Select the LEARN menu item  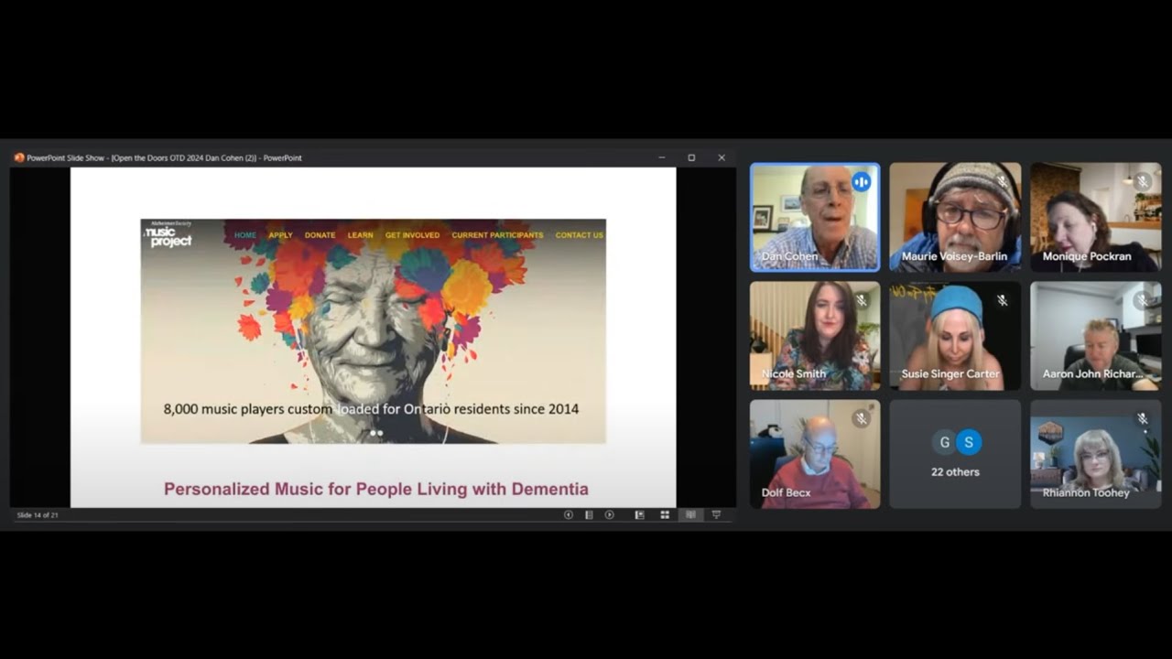[x=360, y=235]
